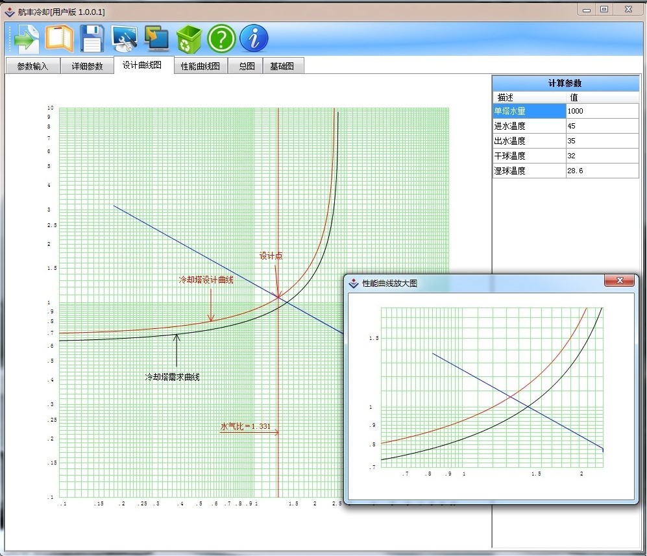Click the 值 column header

tap(602, 97)
